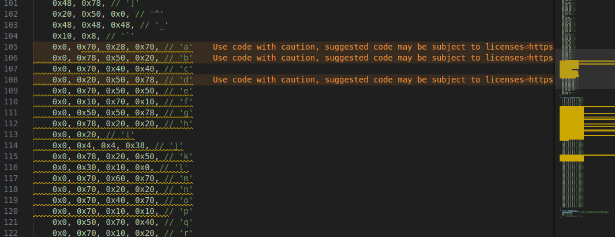This screenshot has height=237, width=615.
Task: Click line number 113 in the gutter
Action: pos(10,135)
